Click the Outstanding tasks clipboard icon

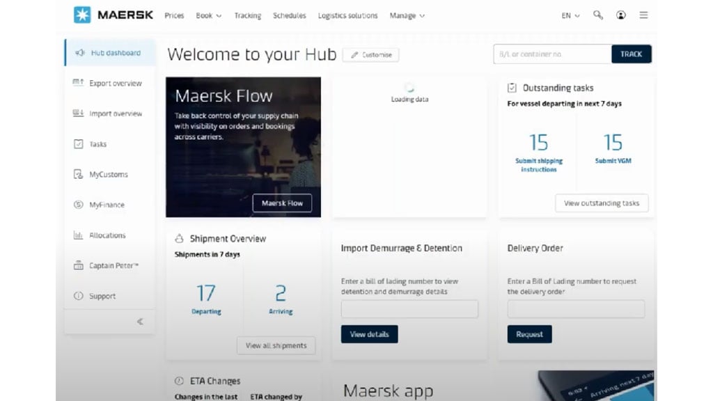512,88
